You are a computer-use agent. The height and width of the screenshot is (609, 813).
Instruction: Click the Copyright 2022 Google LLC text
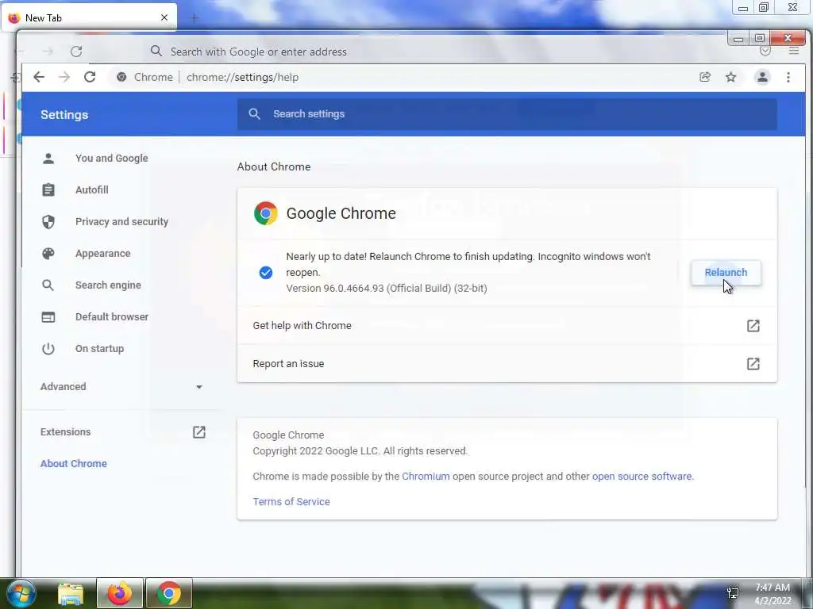tap(360, 451)
